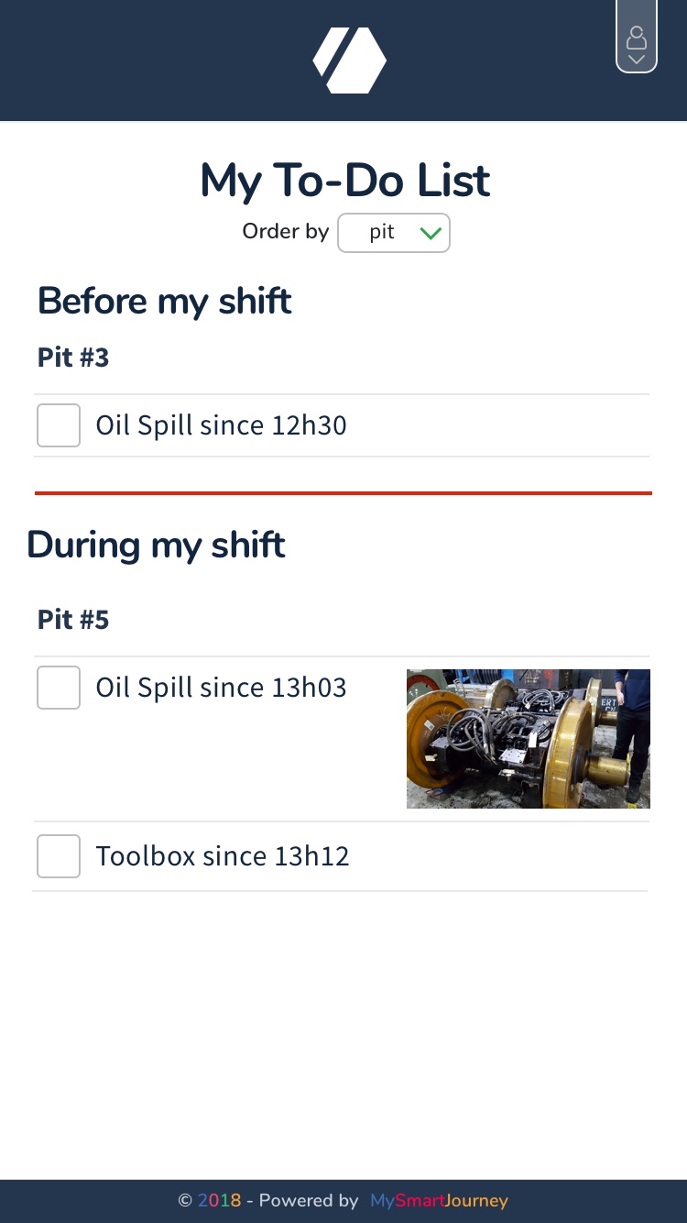
Task: Click the colorful 2018 copyright text
Action: point(220,1200)
